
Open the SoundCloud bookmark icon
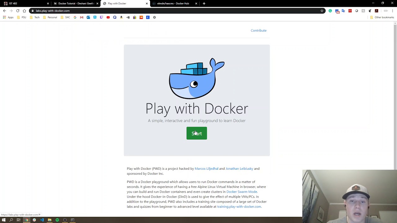tap(141, 17)
